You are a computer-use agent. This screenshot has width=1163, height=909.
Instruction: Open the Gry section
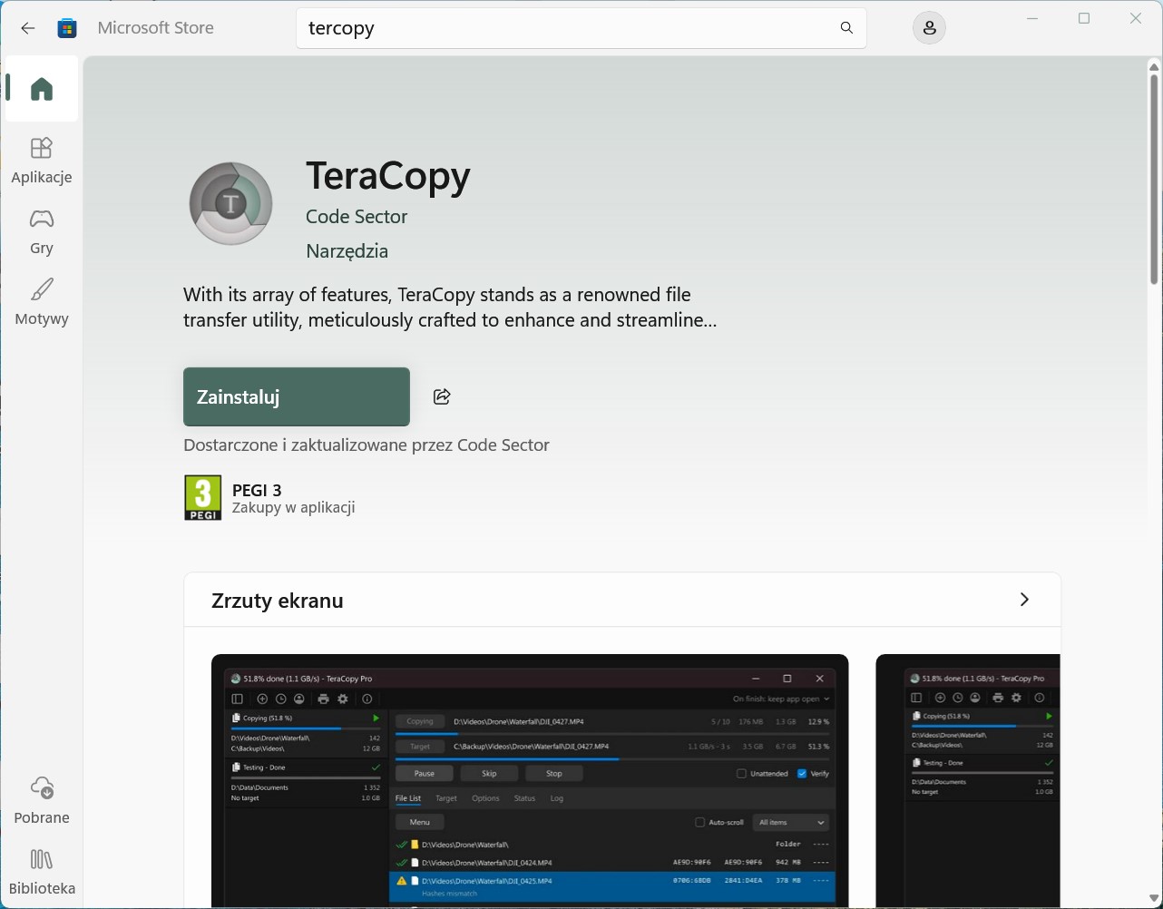(42, 231)
